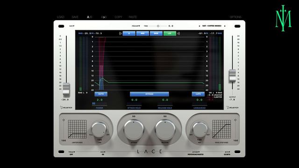Select the green L/R monitoring button
Screen dimensions: 299x168
coord(170,34)
